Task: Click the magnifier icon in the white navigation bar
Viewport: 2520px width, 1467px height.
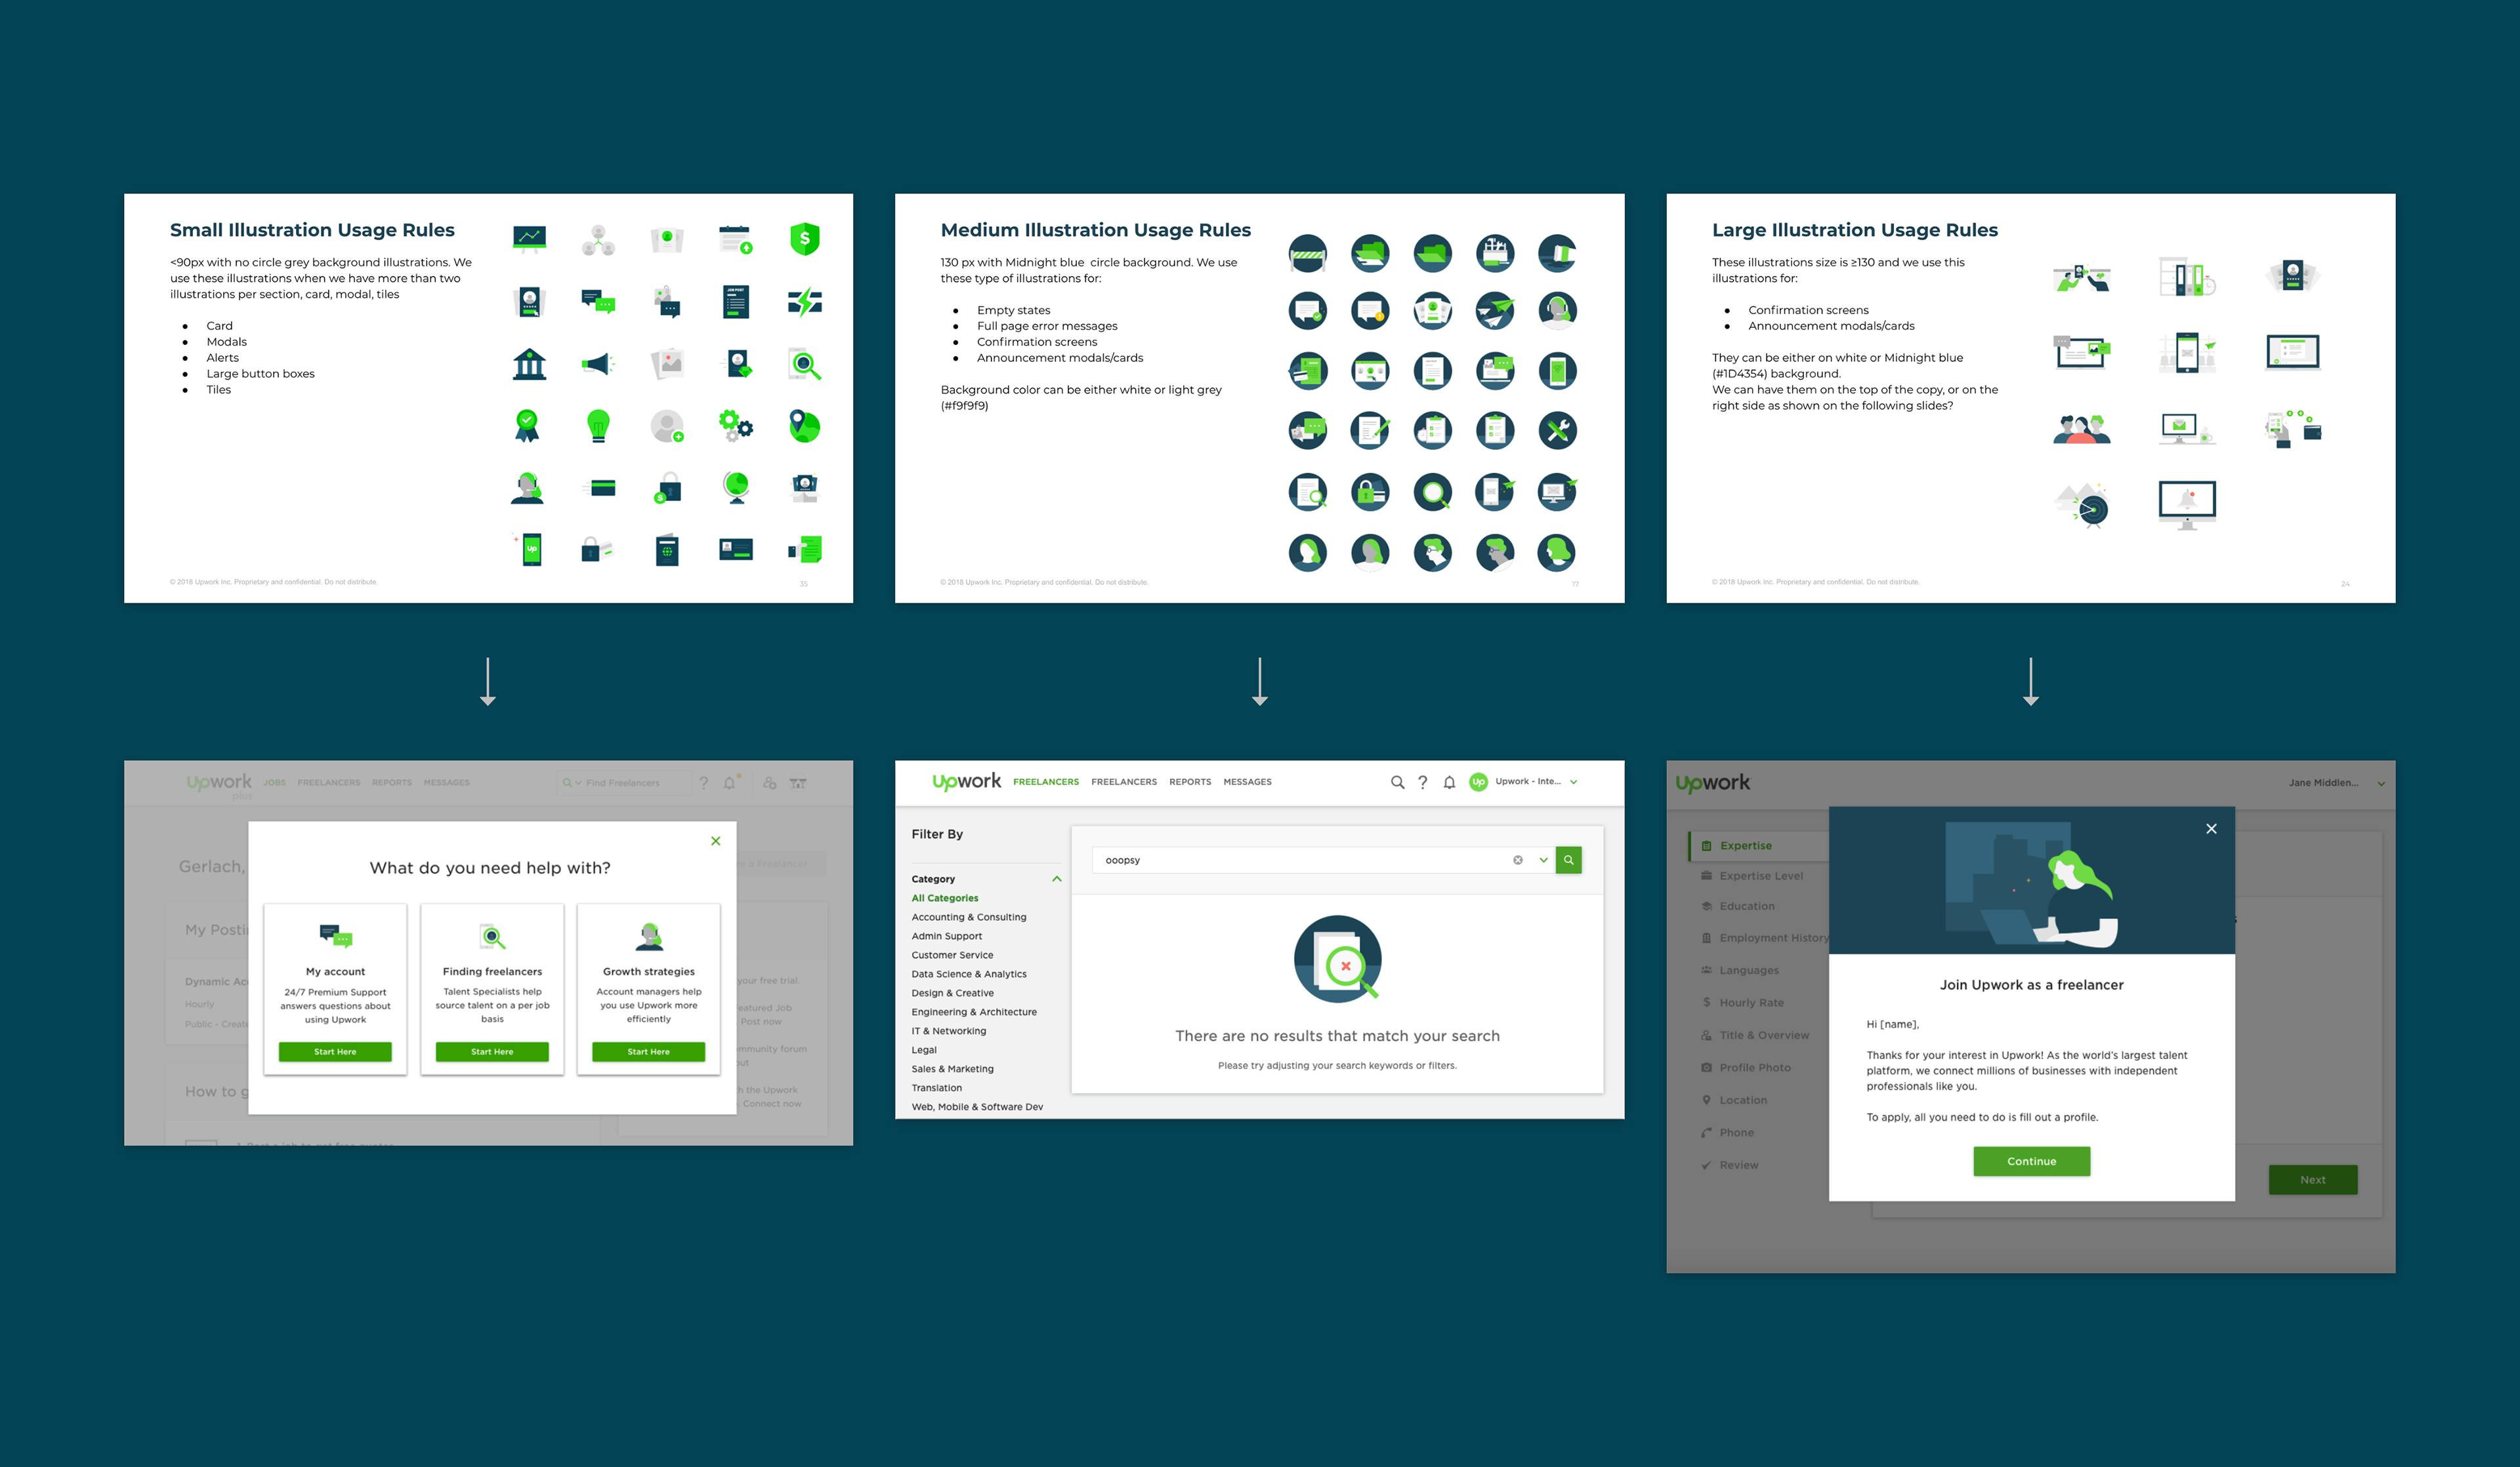Action: tap(1397, 782)
